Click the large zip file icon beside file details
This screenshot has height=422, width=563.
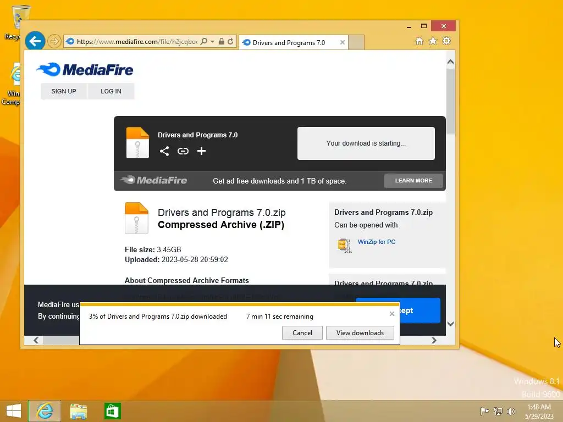136,218
